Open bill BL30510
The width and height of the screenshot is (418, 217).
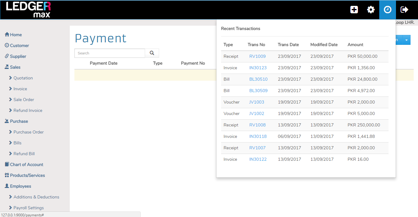[x=258, y=79]
